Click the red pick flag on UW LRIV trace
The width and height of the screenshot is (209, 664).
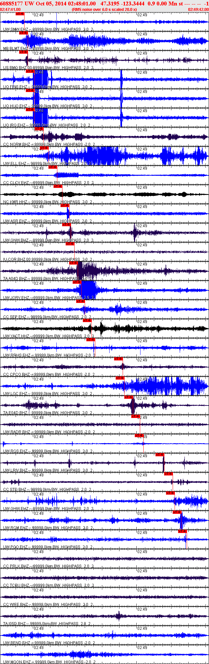160,455
